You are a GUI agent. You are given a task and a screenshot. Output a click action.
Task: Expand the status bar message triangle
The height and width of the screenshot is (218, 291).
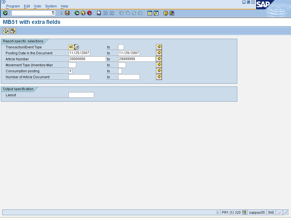(x=218, y=212)
